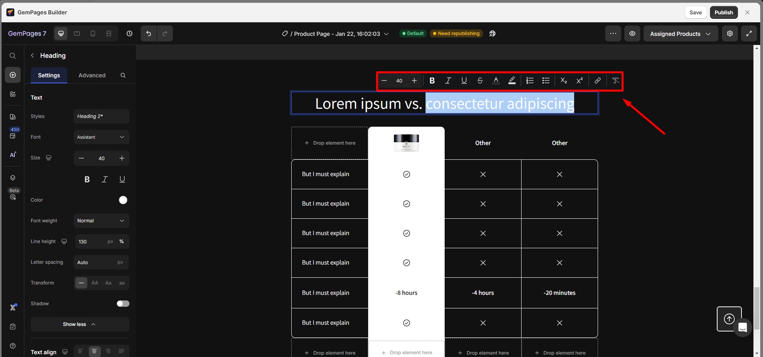The image size is (763, 357).
Task: Open the white Color swatch picker
Action: tap(123, 200)
